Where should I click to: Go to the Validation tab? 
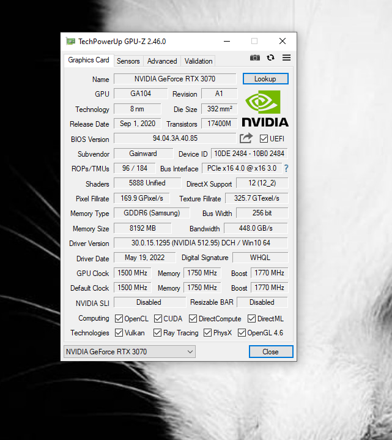point(198,61)
